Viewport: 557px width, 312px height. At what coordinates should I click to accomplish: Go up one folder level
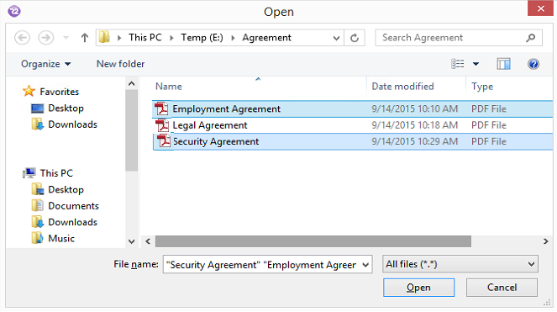(x=84, y=37)
